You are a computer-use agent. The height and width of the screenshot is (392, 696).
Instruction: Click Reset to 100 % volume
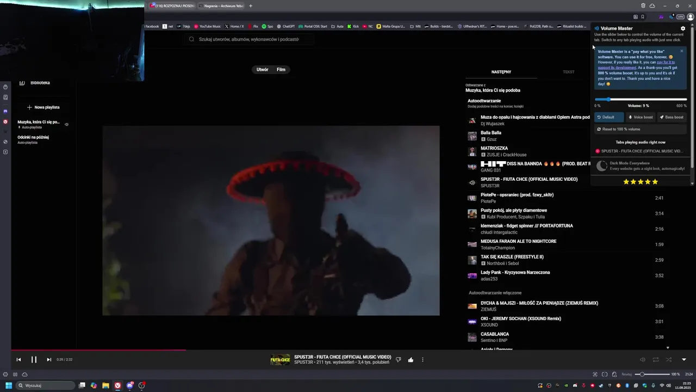[x=641, y=129]
